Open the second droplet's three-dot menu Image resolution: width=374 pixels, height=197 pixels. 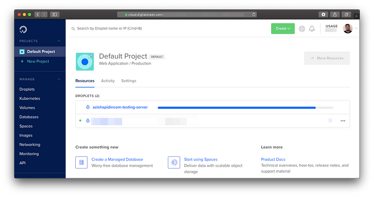click(343, 121)
